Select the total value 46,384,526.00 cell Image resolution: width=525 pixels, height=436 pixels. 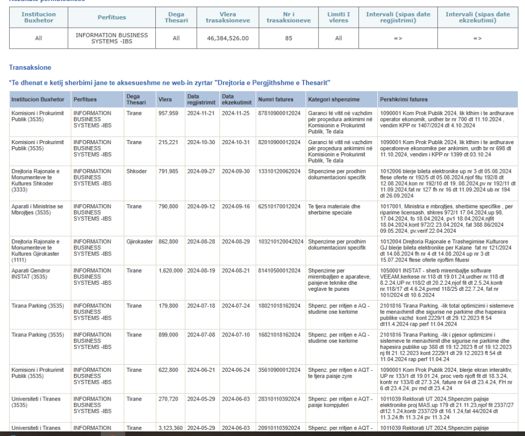[228, 38]
